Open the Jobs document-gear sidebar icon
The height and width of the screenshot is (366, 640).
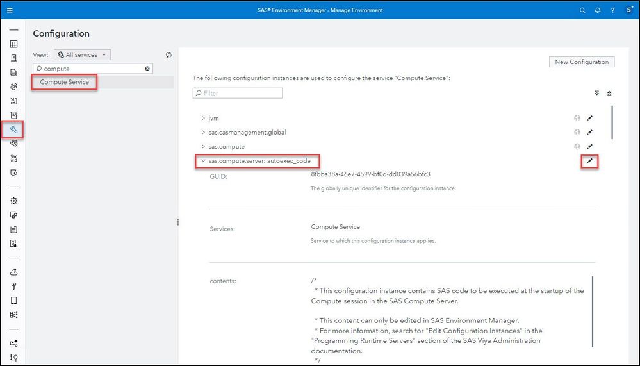point(13,115)
